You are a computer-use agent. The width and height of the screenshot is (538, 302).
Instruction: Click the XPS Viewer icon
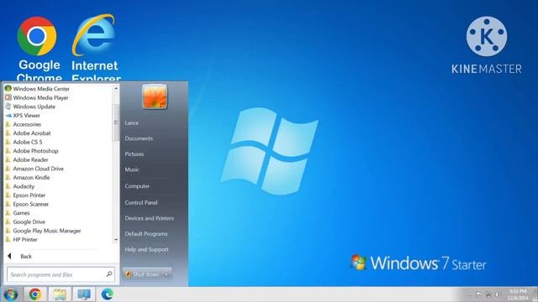8,116
